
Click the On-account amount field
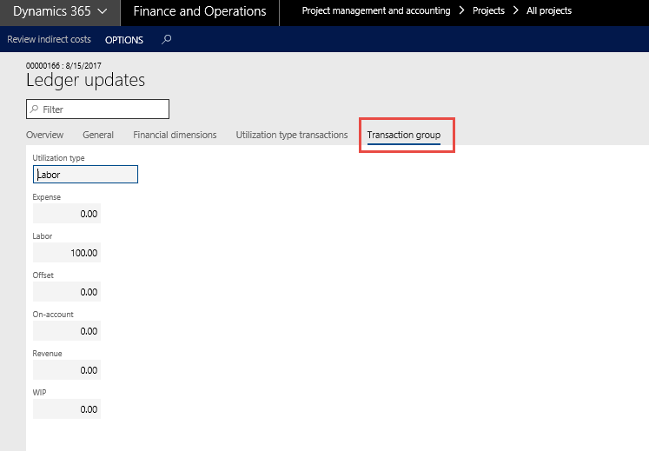tap(67, 331)
